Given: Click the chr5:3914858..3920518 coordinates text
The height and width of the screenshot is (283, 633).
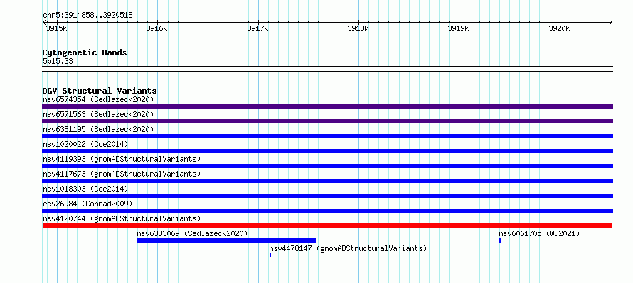Looking at the screenshot, I should tap(87, 15).
